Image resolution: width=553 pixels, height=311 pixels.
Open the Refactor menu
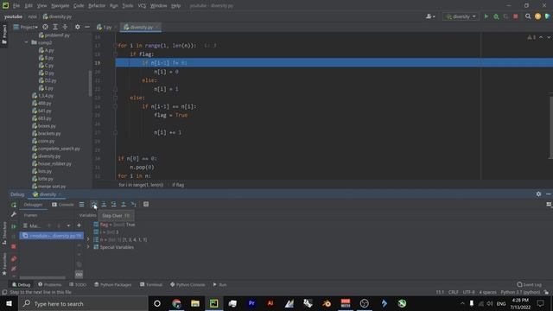tap(97, 6)
